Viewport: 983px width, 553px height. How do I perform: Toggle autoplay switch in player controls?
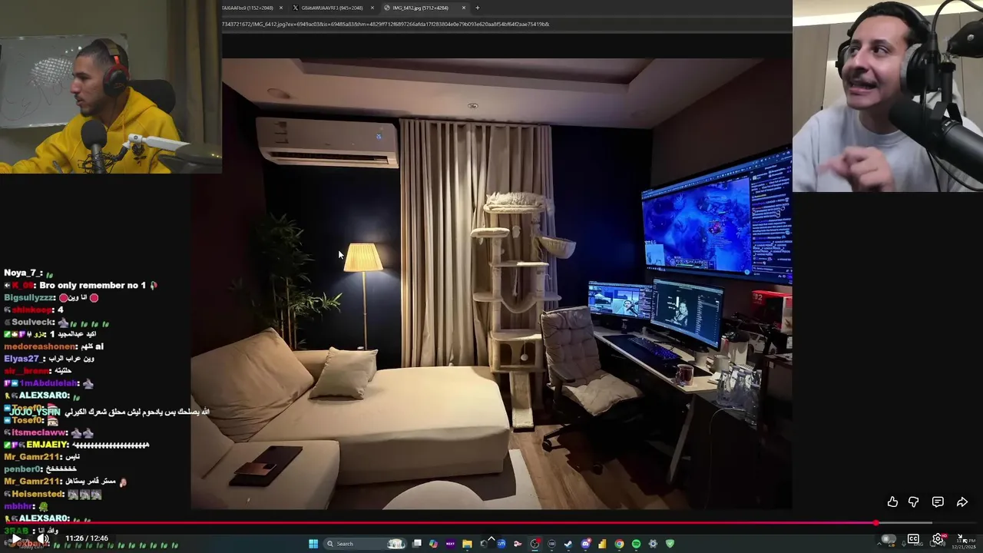point(887,539)
